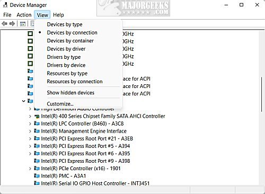Expand PCI Express Root Port #6 node
This screenshot has width=265, height=194.
30,154
